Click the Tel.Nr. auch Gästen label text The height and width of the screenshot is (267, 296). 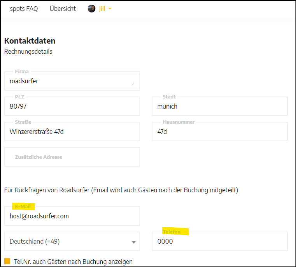point(73,262)
